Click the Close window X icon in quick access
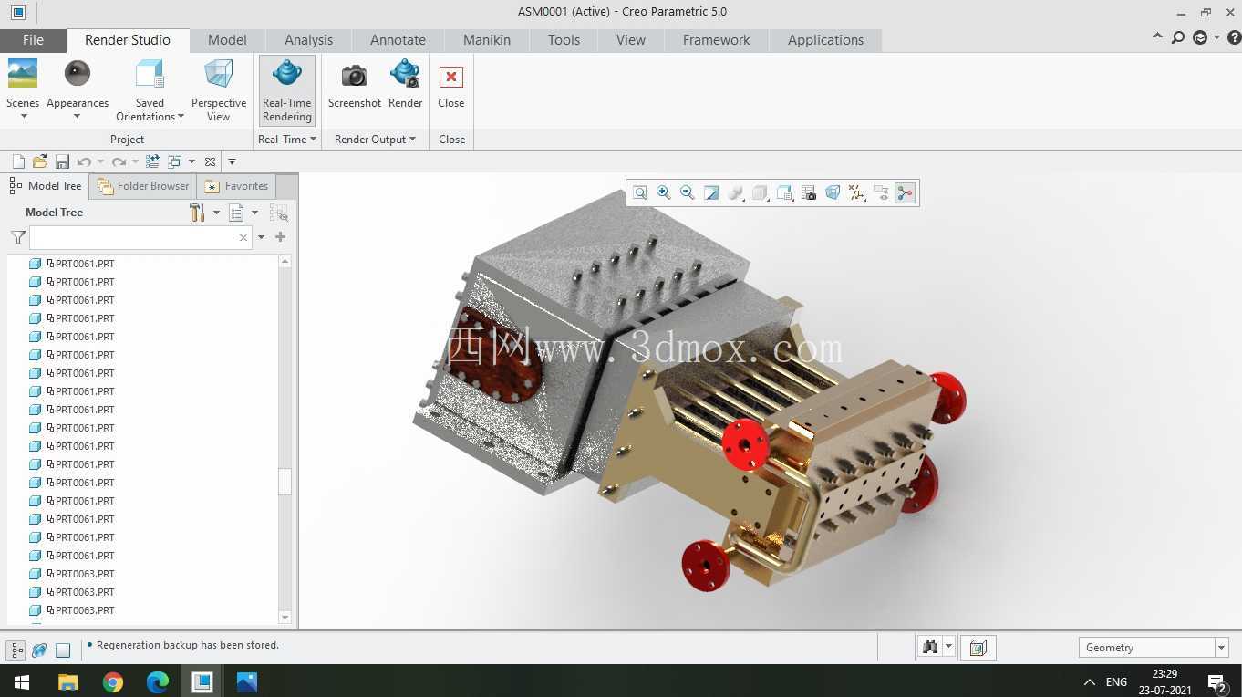The image size is (1242, 697). tap(210, 161)
